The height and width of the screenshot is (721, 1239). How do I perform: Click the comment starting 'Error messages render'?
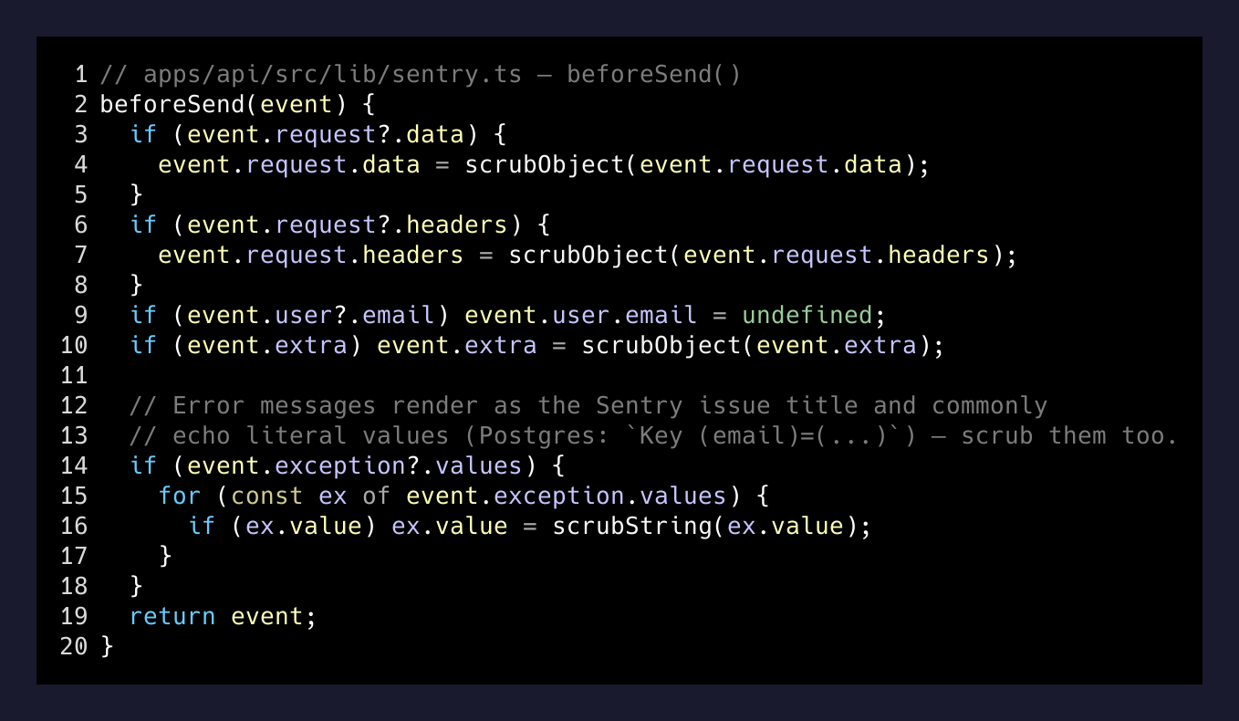click(588, 405)
